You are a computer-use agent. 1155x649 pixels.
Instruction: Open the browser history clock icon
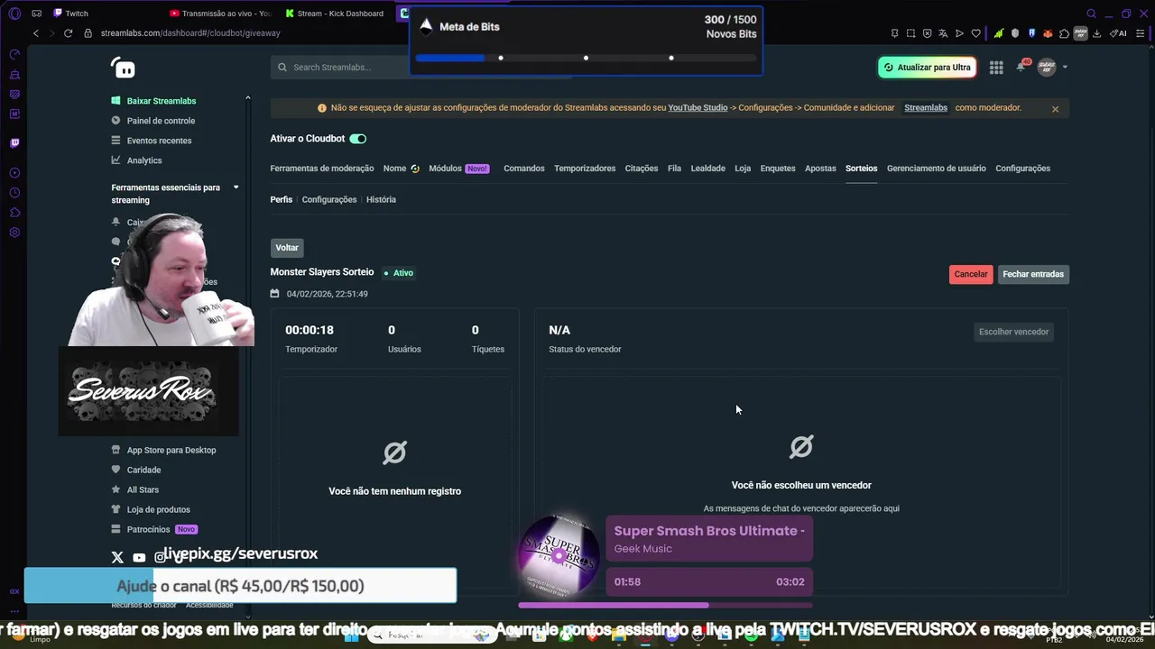pyautogui.click(x=14, y=192)
